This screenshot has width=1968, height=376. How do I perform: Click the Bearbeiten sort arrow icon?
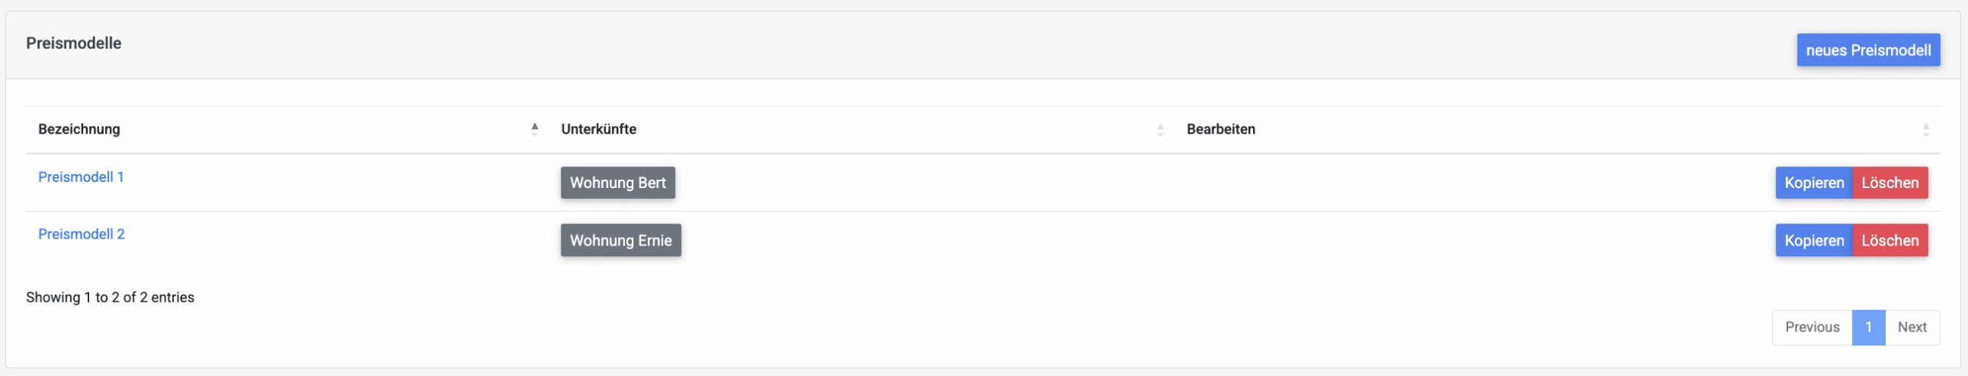tap(1926, 130)
